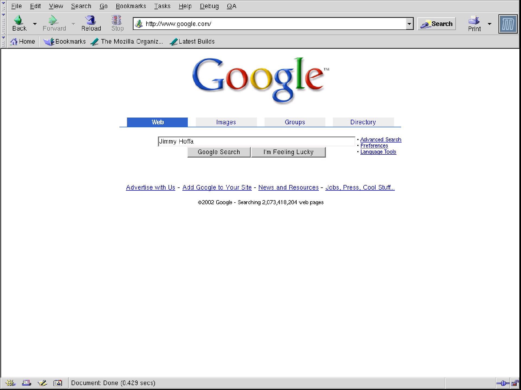521x390 pixels.
Task: Open Mail component icon in status bar
Action: (x=26, y=383)
